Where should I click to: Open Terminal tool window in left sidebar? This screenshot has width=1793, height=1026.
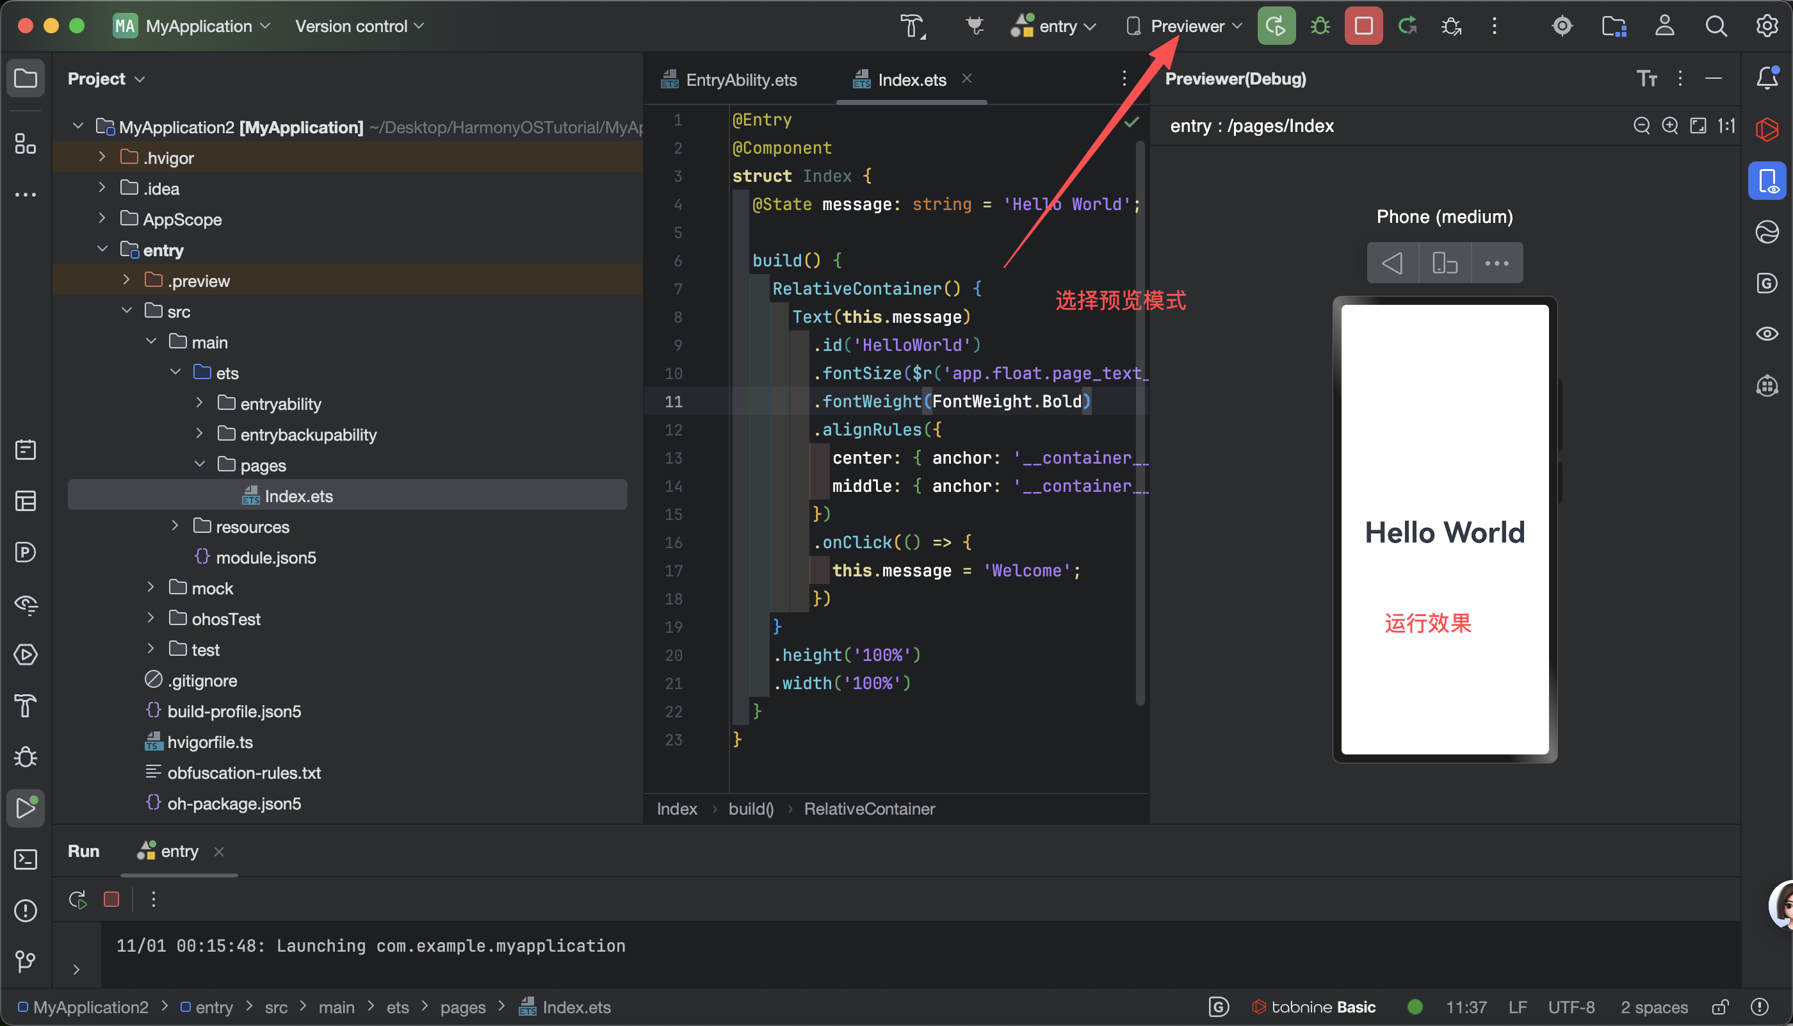click(x=26, y=859)
